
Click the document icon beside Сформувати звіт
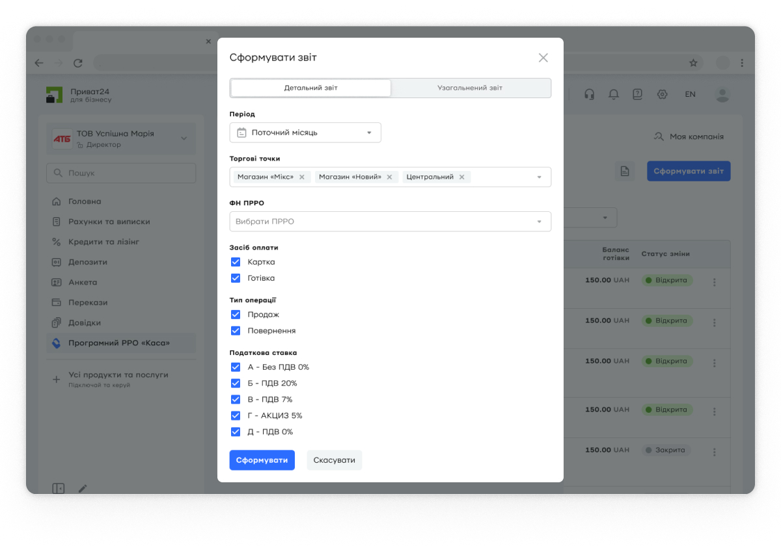coord(624,172)
